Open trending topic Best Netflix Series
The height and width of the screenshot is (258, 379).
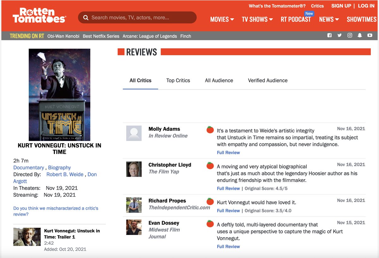(101, 36)
